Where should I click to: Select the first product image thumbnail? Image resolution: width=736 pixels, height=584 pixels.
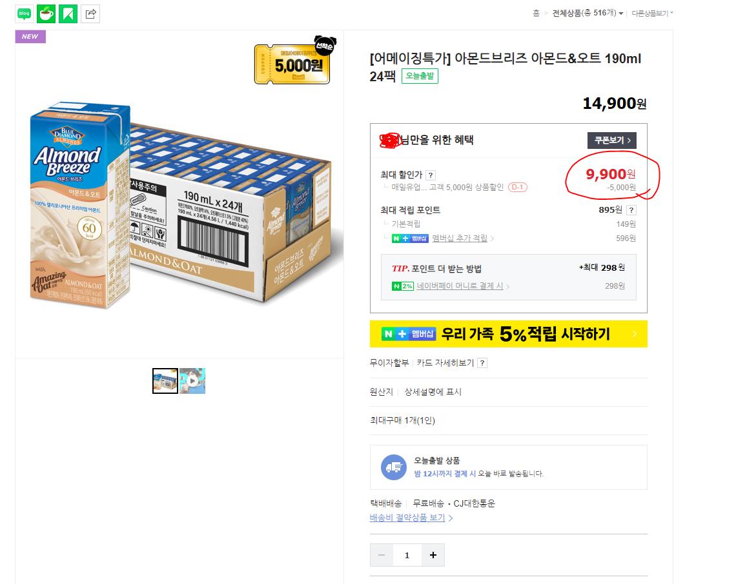point(165,381)
